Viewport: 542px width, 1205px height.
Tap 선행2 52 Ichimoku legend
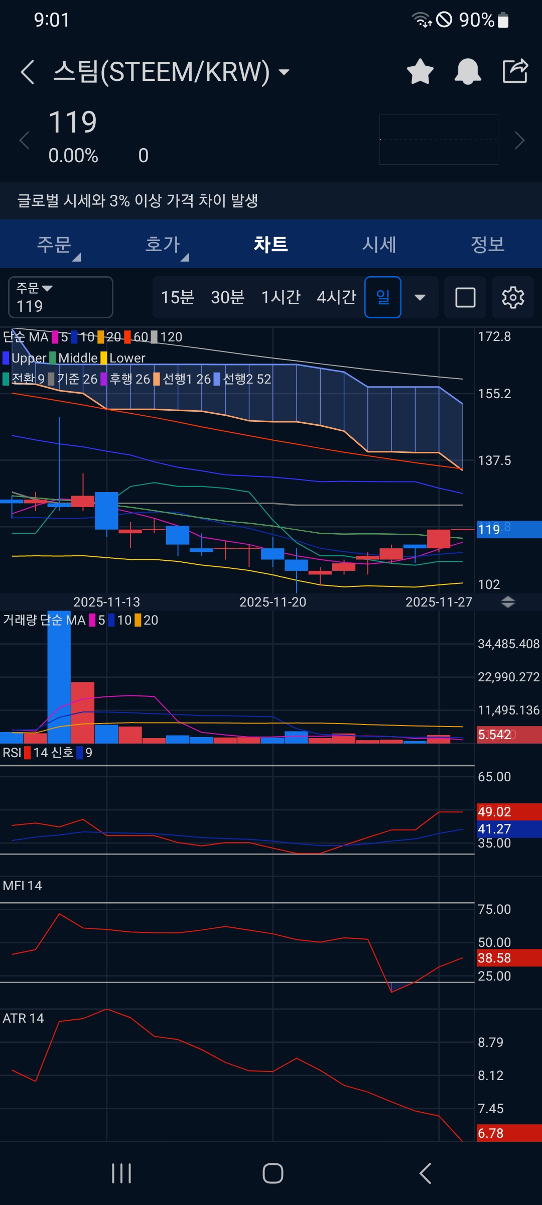click(242, 379)
